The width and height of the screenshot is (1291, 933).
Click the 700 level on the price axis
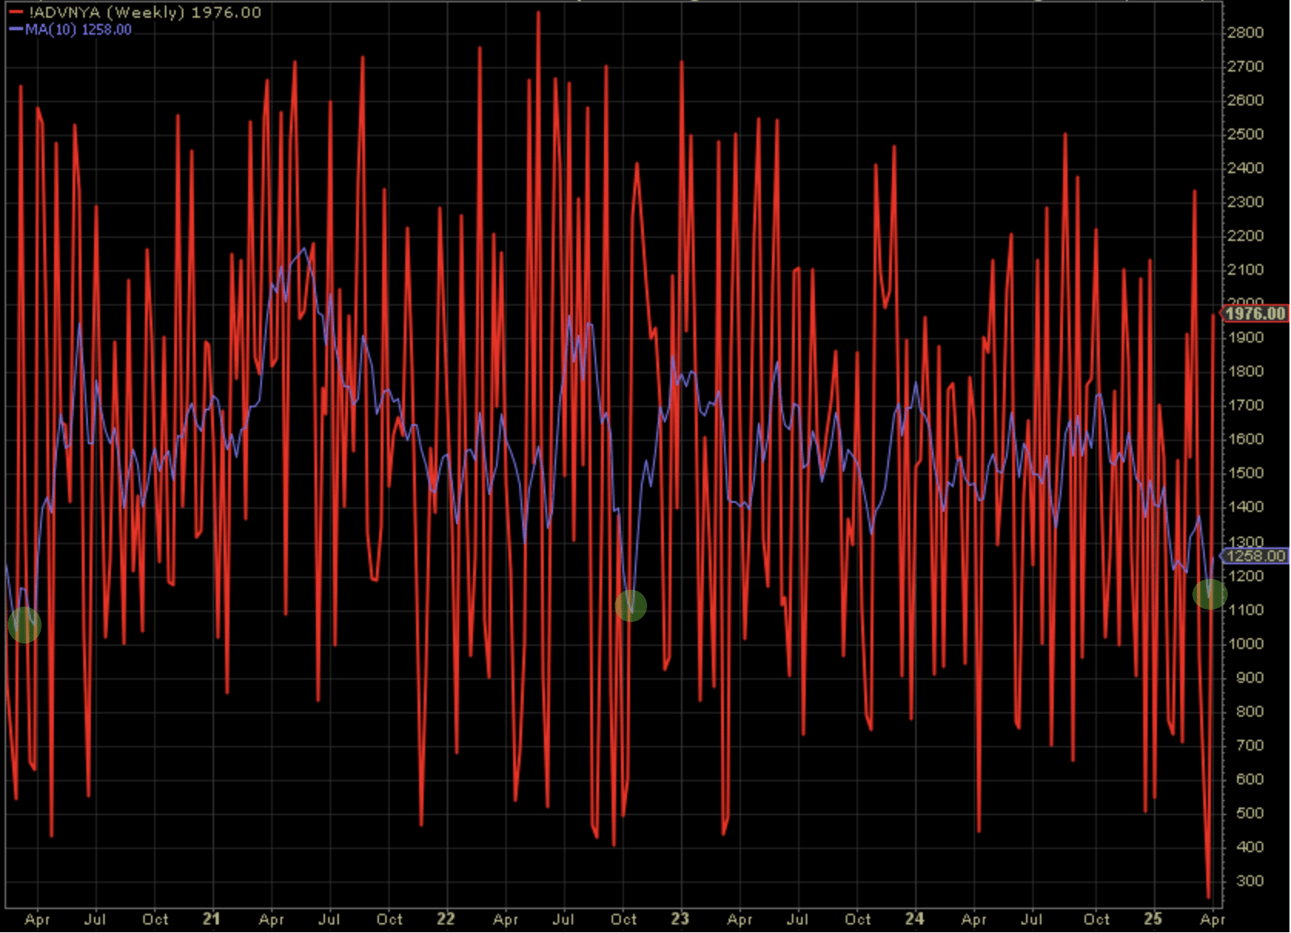pos(1249,745)
